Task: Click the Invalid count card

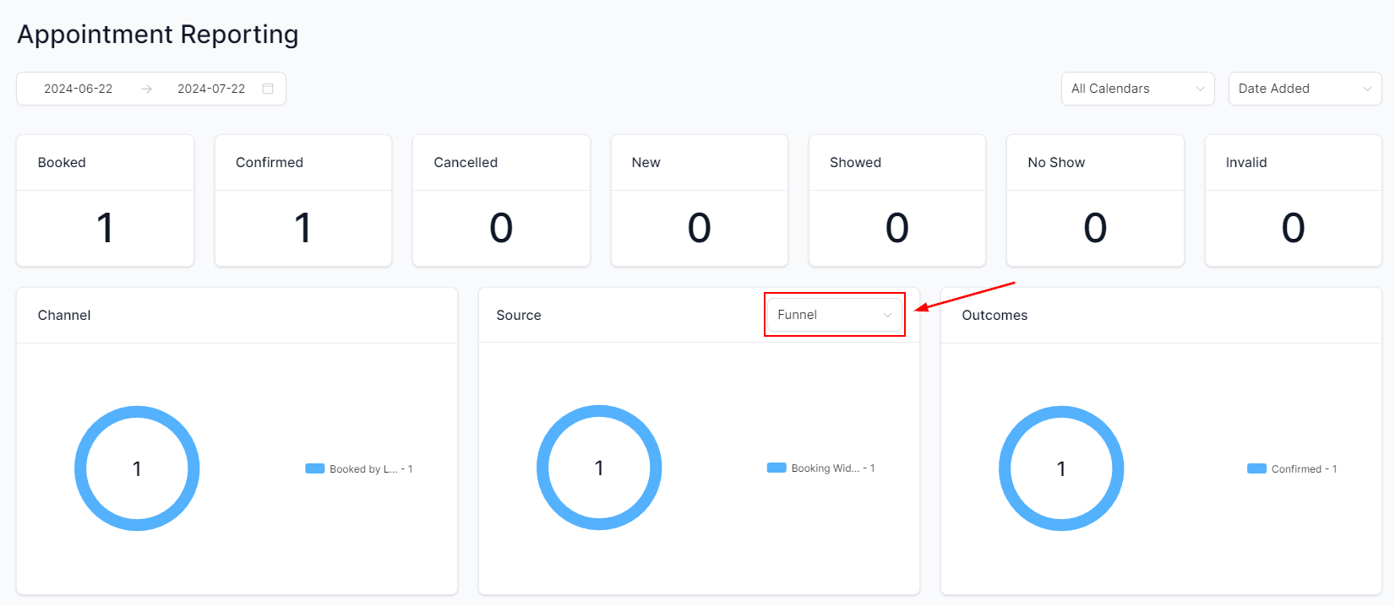Action: pos(1293,201)
